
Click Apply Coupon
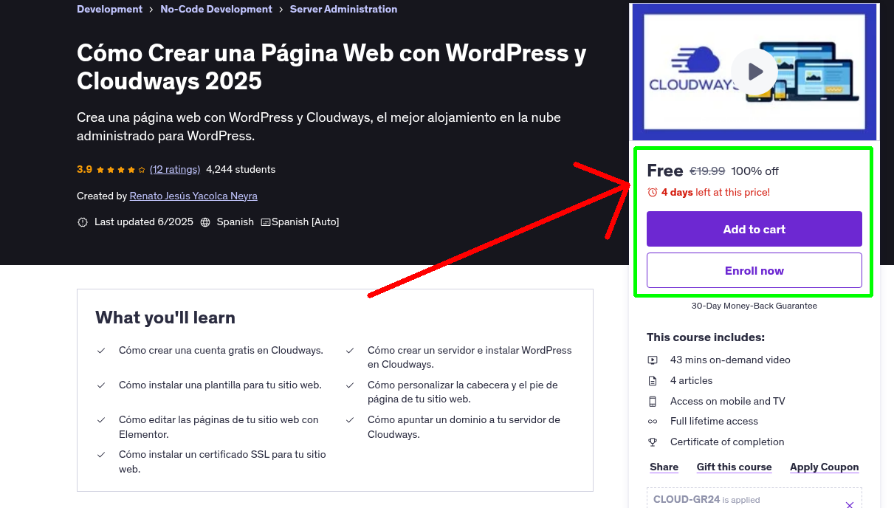tap(825, 467)
